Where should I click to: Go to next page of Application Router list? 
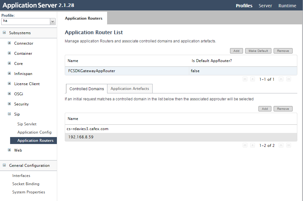click(x=281, y=79)
